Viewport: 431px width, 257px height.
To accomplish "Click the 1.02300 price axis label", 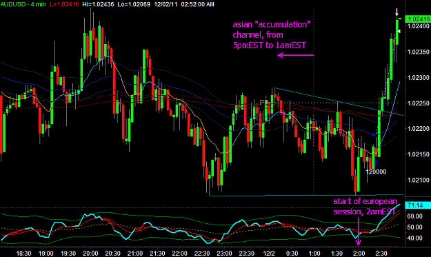I will pos(419,78).
